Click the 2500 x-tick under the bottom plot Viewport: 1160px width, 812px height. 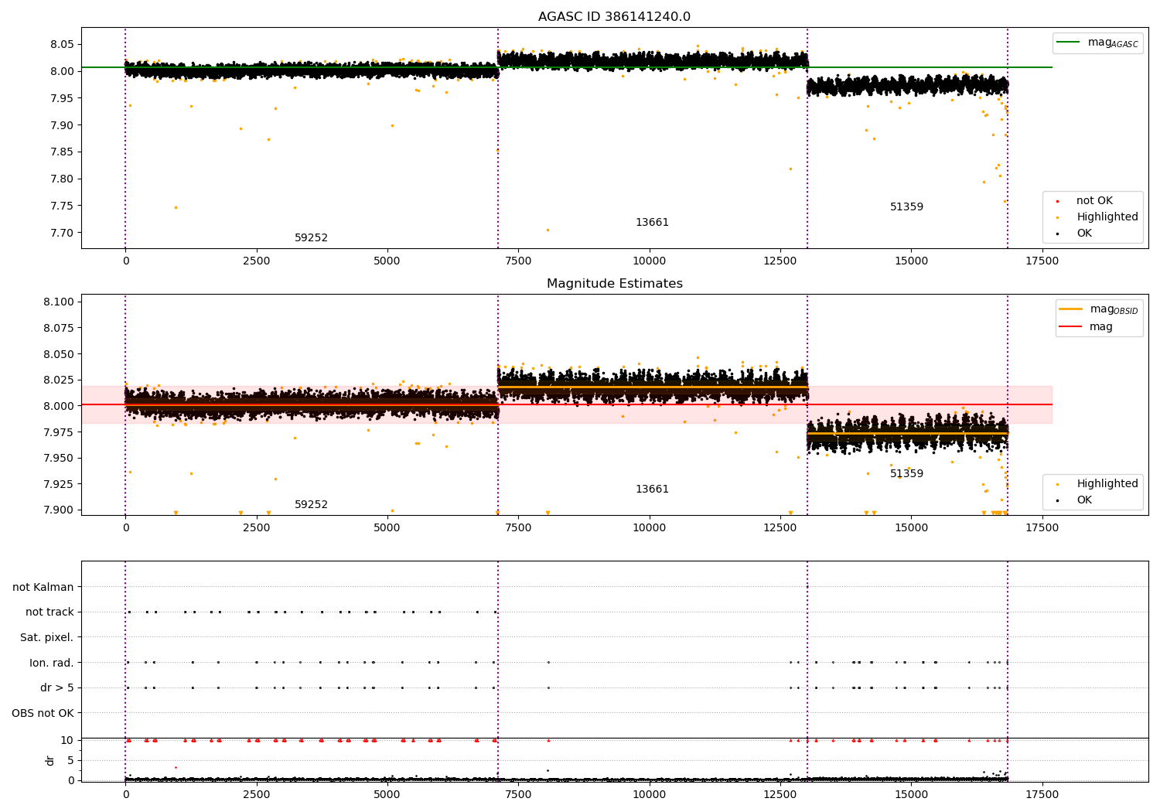coord(256,795)
